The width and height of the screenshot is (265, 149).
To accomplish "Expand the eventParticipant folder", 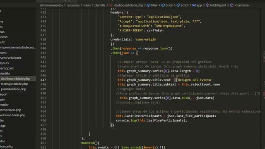I will coord(10,58).
